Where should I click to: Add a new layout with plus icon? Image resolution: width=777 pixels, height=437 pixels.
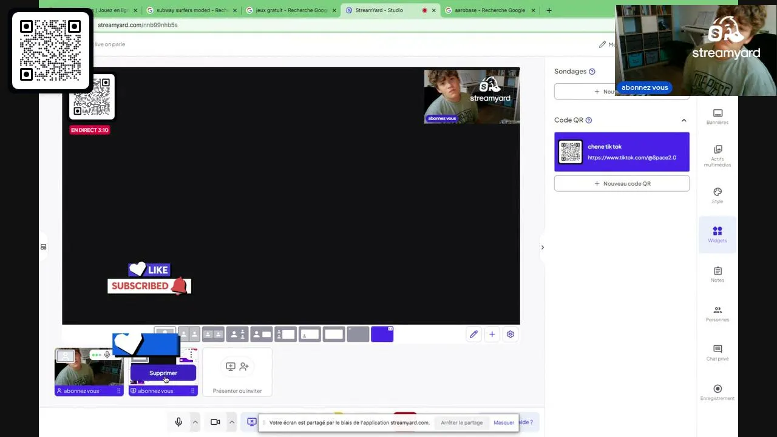492,334
